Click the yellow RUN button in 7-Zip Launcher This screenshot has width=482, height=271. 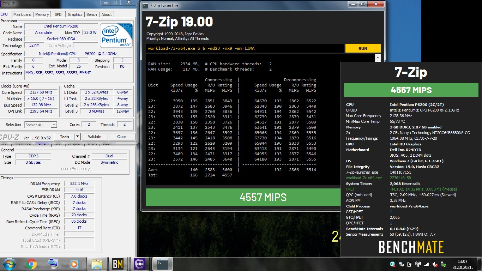[x=363, y=48]
